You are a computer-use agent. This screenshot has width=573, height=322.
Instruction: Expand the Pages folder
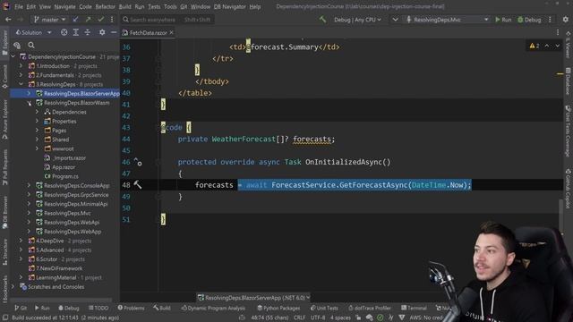37,131
